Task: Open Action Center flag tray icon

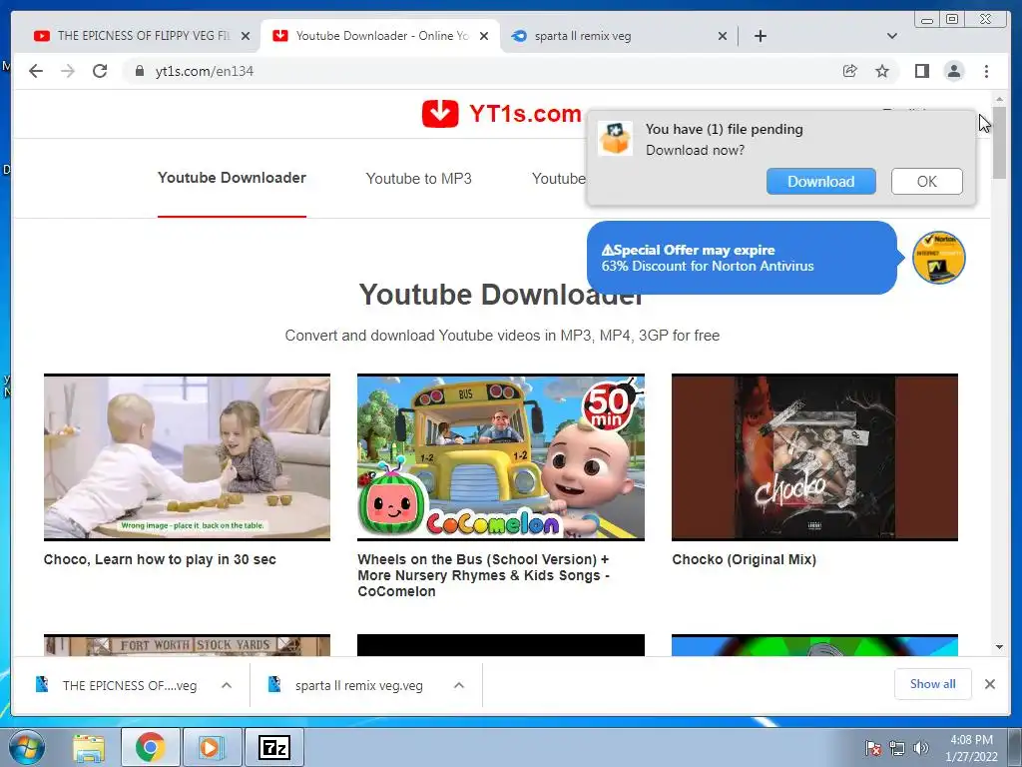Action: [x=872, y=749]
